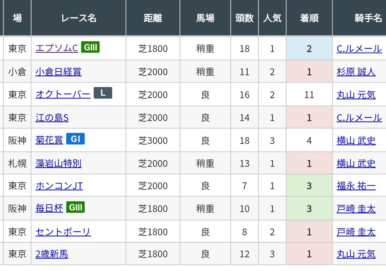Click the 着順 column header
Viewport: 386px width, 271px height.
point(309,18)
